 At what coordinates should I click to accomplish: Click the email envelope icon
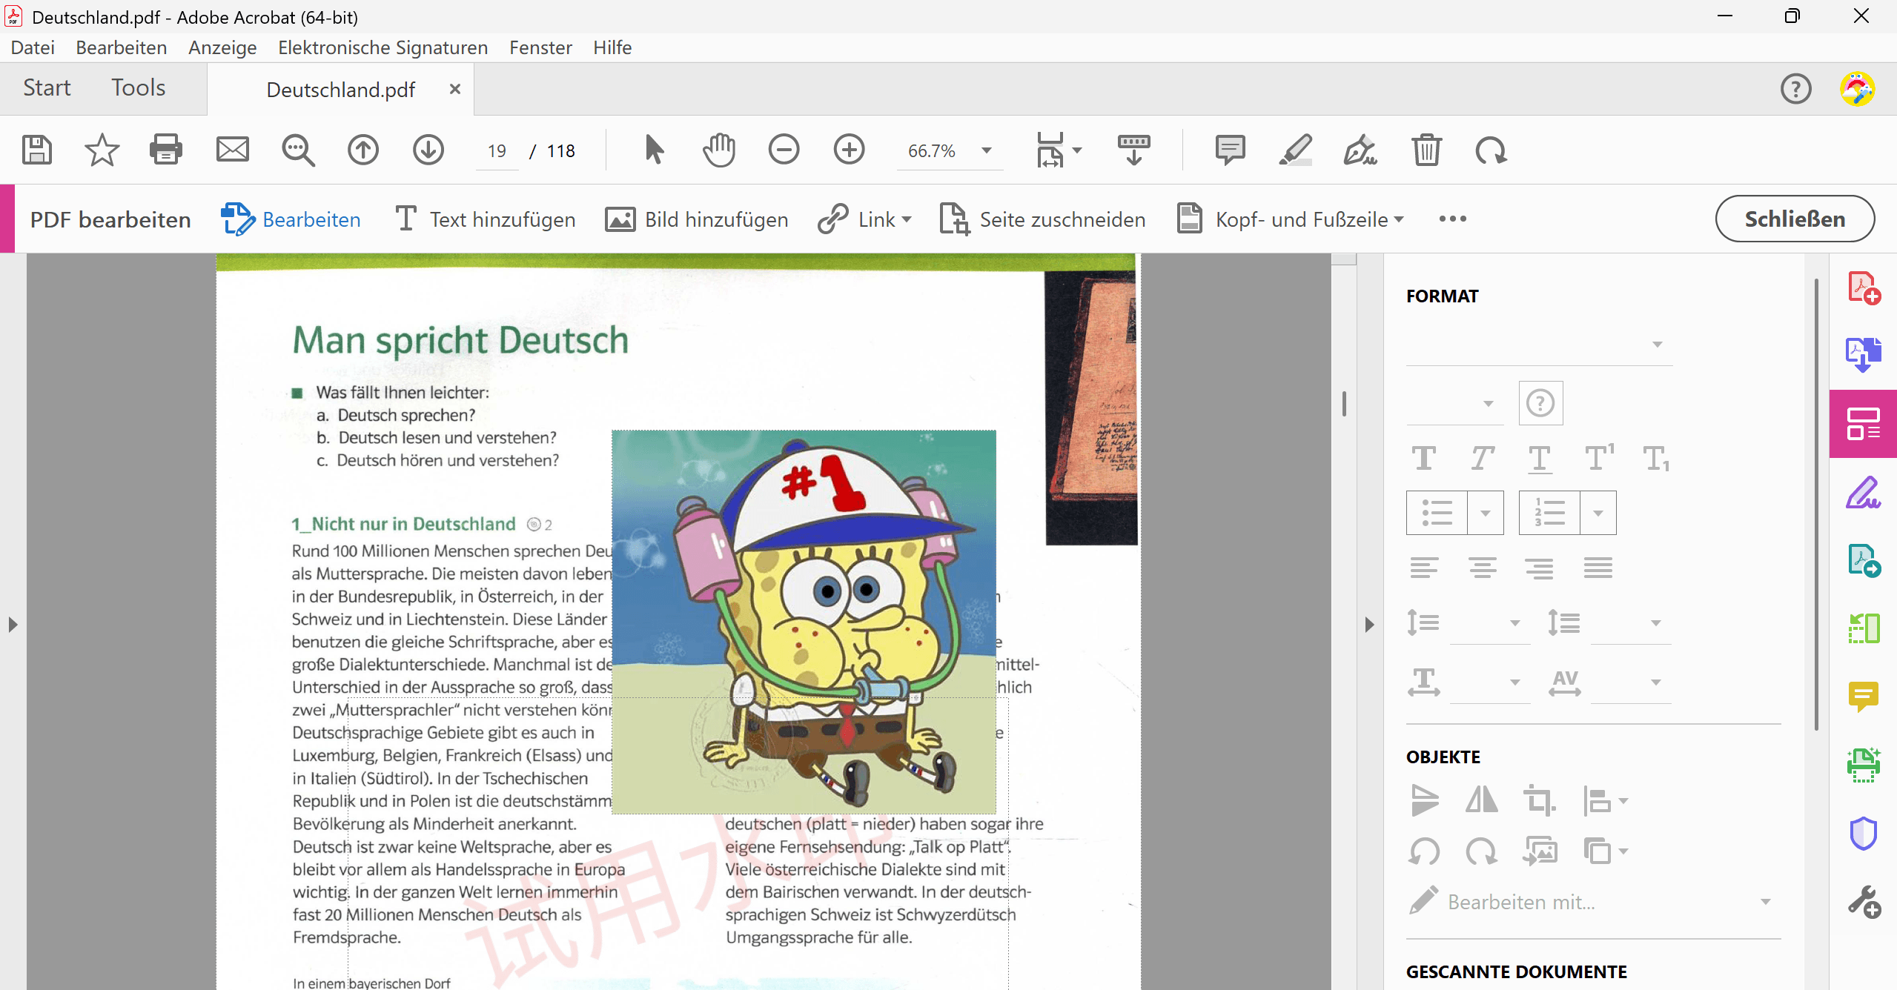(x=232, y=150)
